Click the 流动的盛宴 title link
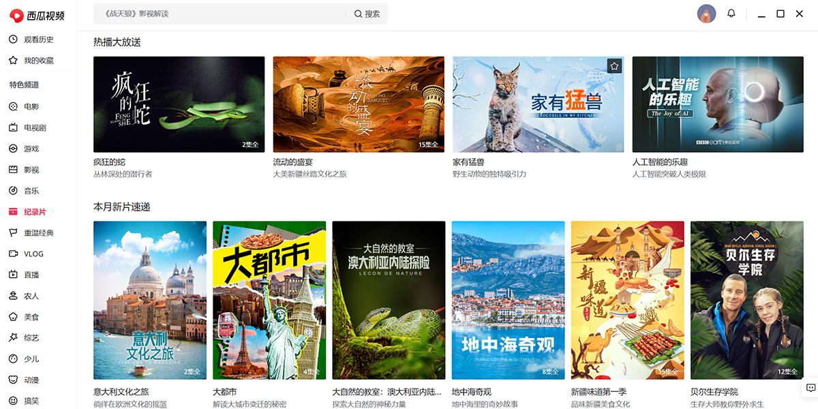This screenshot has width=818, height=409. tap(293, 162)
